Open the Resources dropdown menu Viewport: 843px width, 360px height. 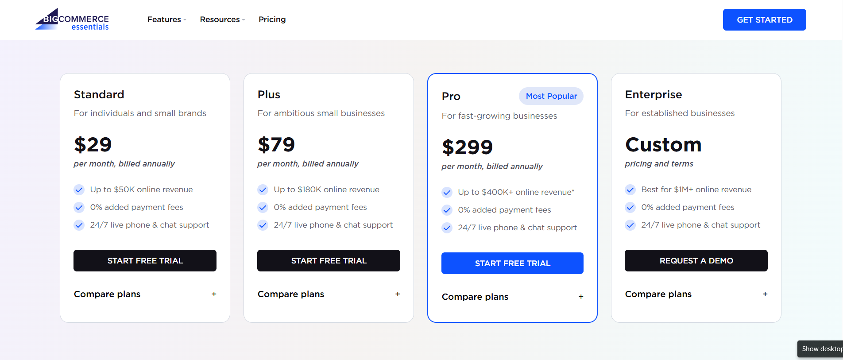[x=222, y=19]
